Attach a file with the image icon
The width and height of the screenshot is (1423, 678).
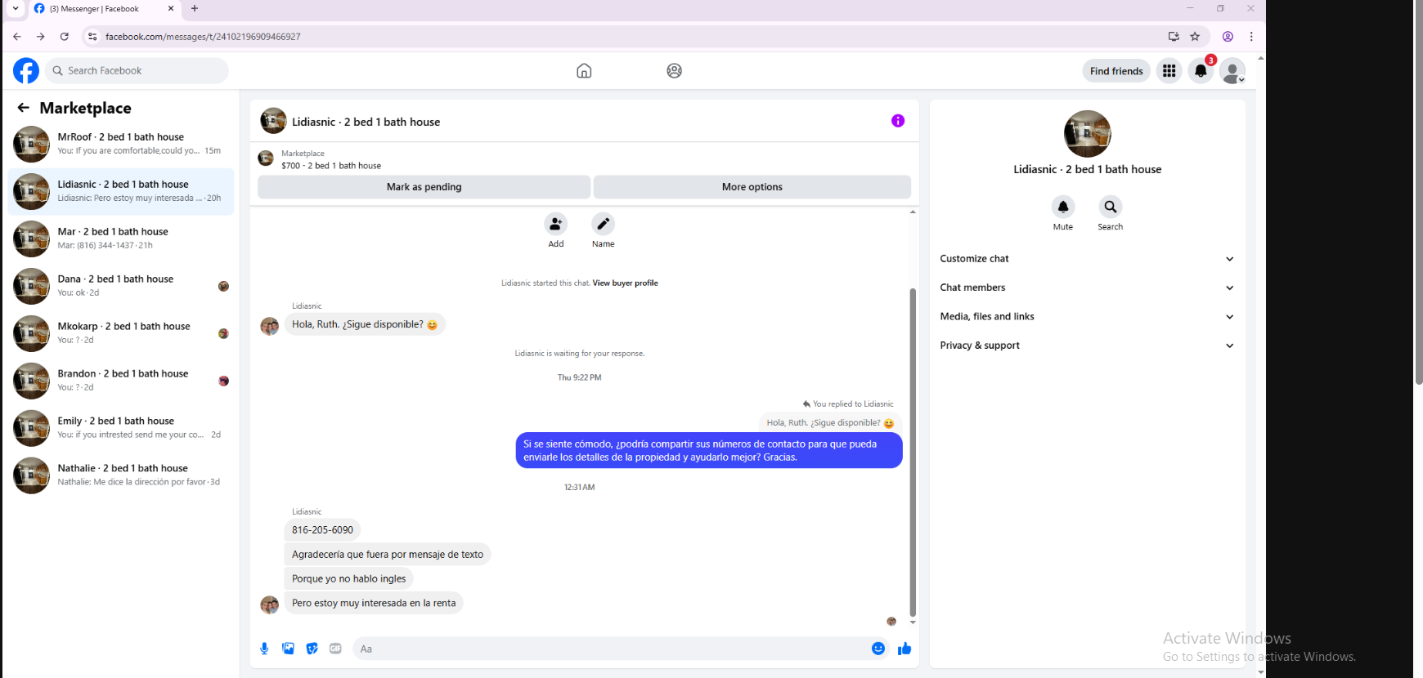coord(288,649)
